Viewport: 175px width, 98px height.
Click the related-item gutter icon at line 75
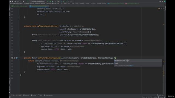tap(17, 58)
